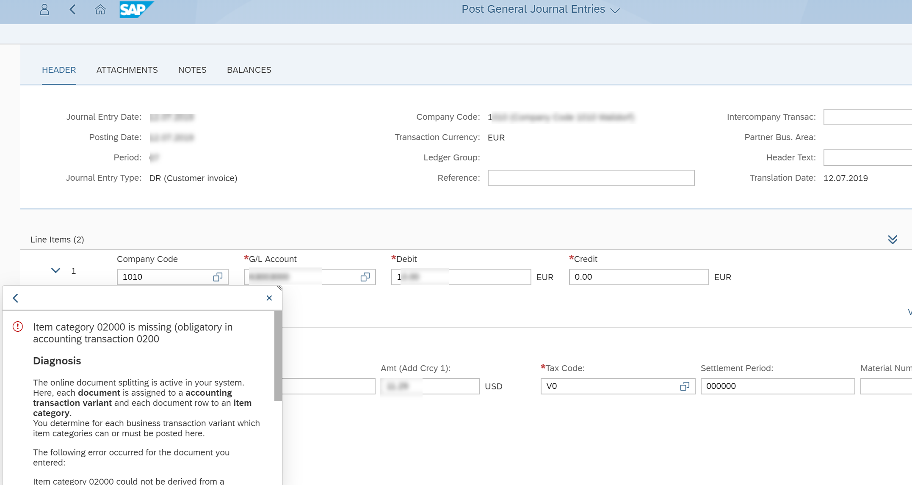The image size is (912, 485).
Task: Open the Home icon
Action: click(x=100, y=10)
